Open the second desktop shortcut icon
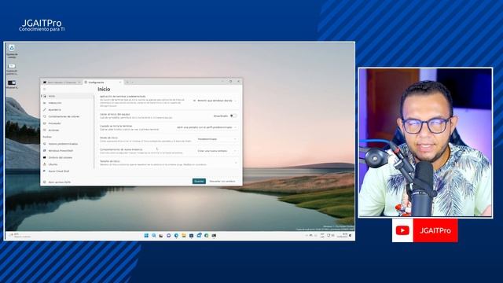The image size is (503, 283). coord(12,69)
